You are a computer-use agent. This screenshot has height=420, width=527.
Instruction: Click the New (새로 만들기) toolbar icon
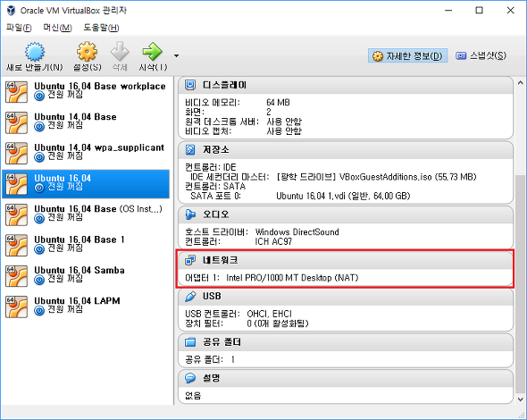(x=34, y=52)
